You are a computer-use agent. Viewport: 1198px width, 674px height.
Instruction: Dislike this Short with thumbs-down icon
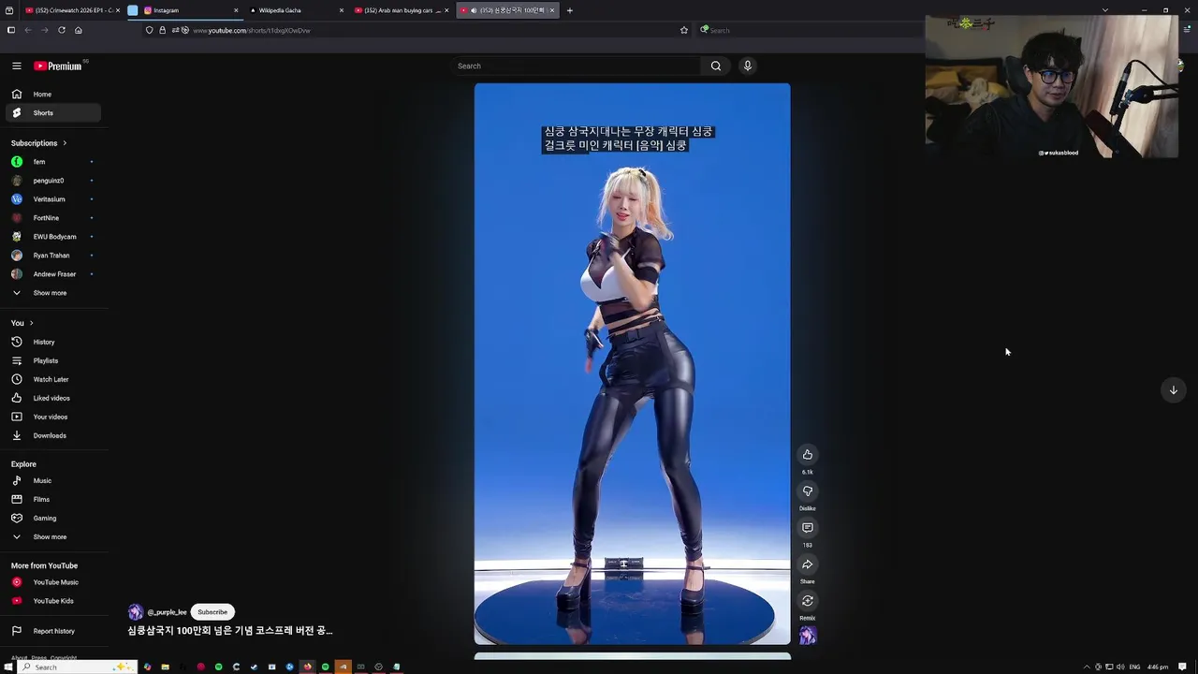coord(807,491)
